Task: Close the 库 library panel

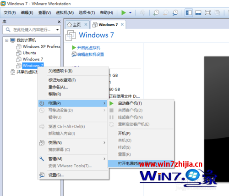Action: pyautogui.click(x=59, y=22)
